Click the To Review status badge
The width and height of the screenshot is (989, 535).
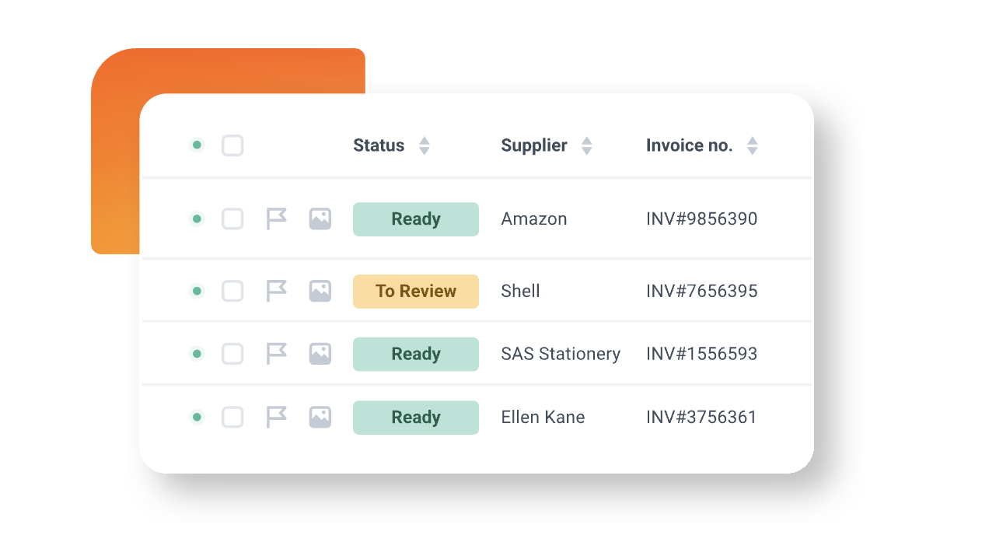pos(416,291)
